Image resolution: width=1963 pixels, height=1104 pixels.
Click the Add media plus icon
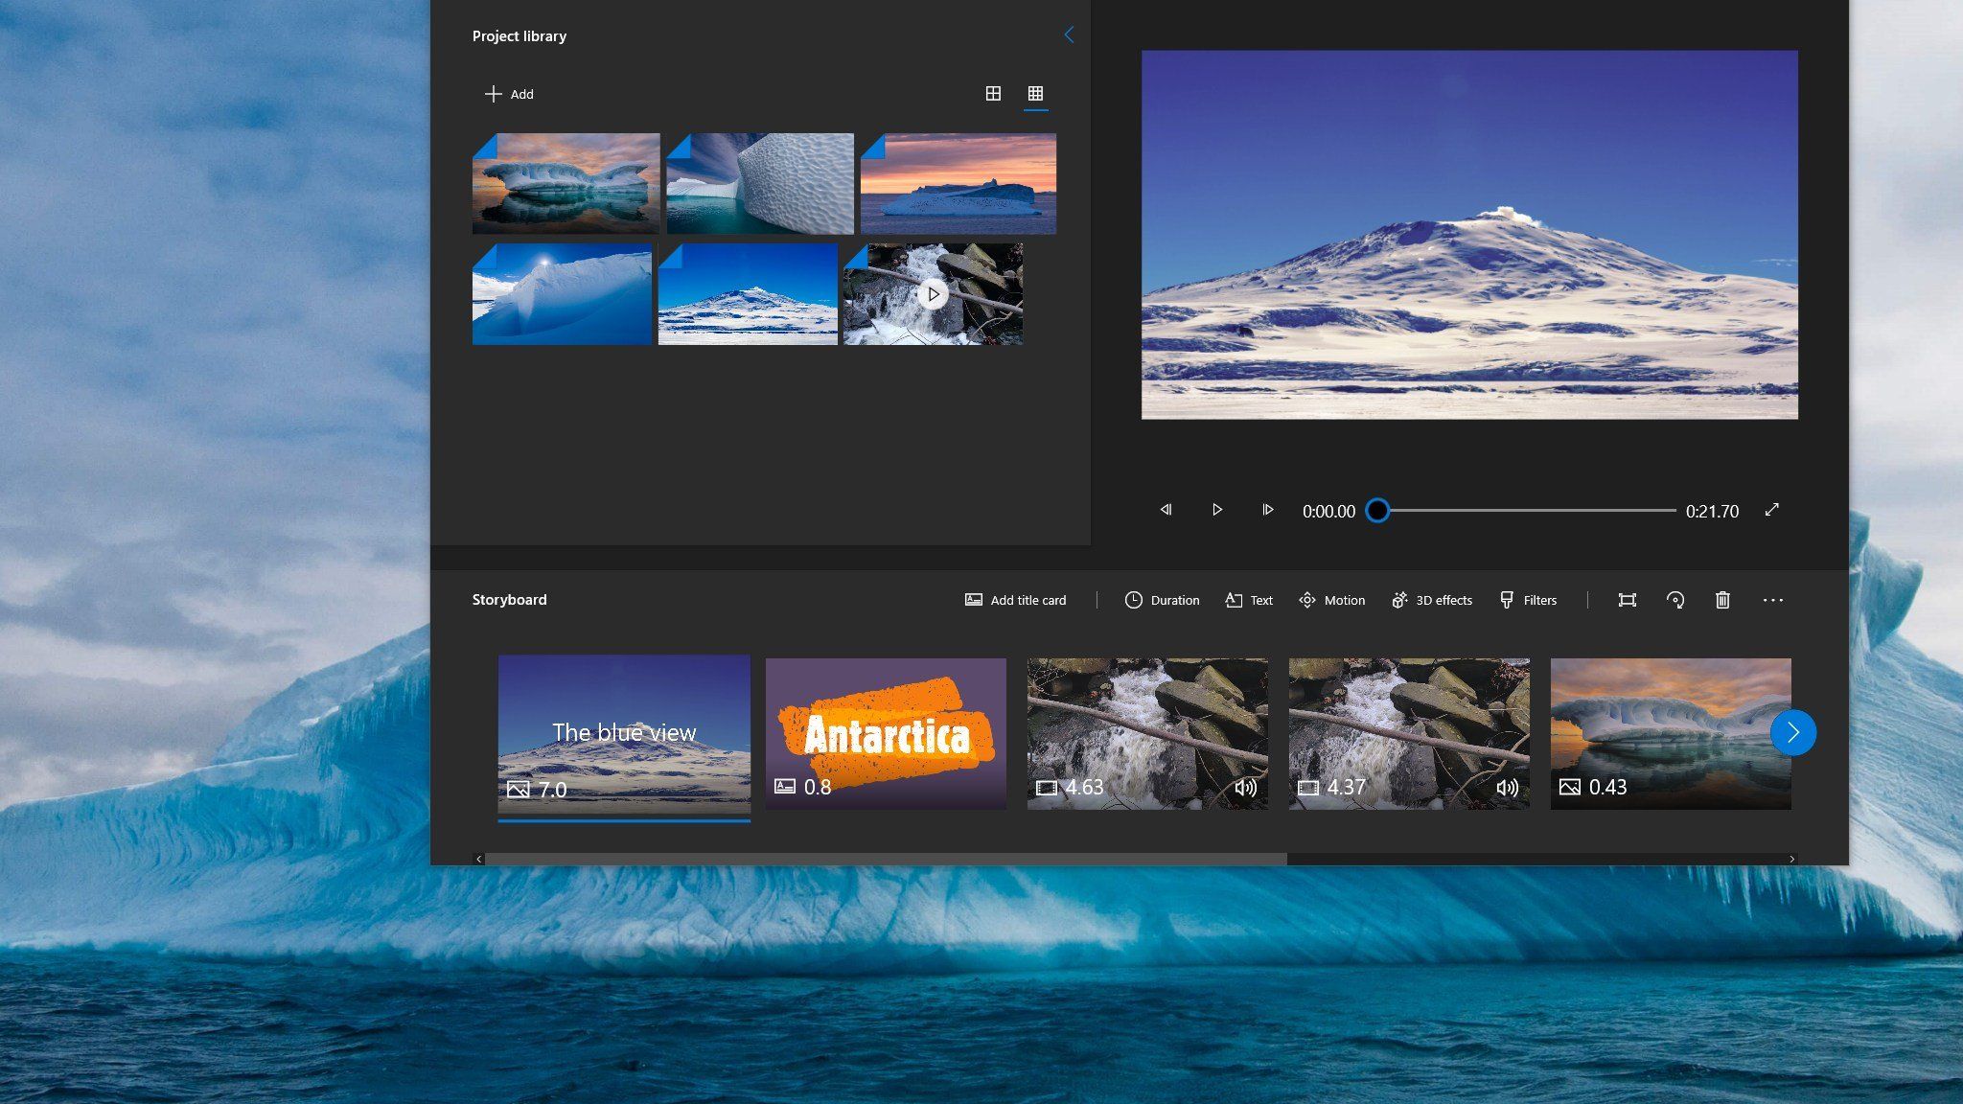click(493, 94)
